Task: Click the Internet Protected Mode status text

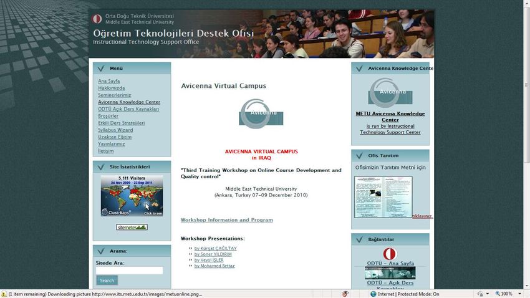Action: (x=408, y=294)
